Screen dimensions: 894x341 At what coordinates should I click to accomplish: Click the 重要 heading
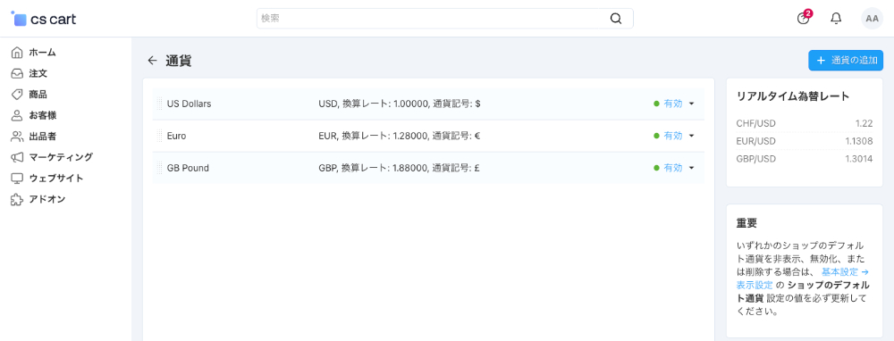click(746, 222)
